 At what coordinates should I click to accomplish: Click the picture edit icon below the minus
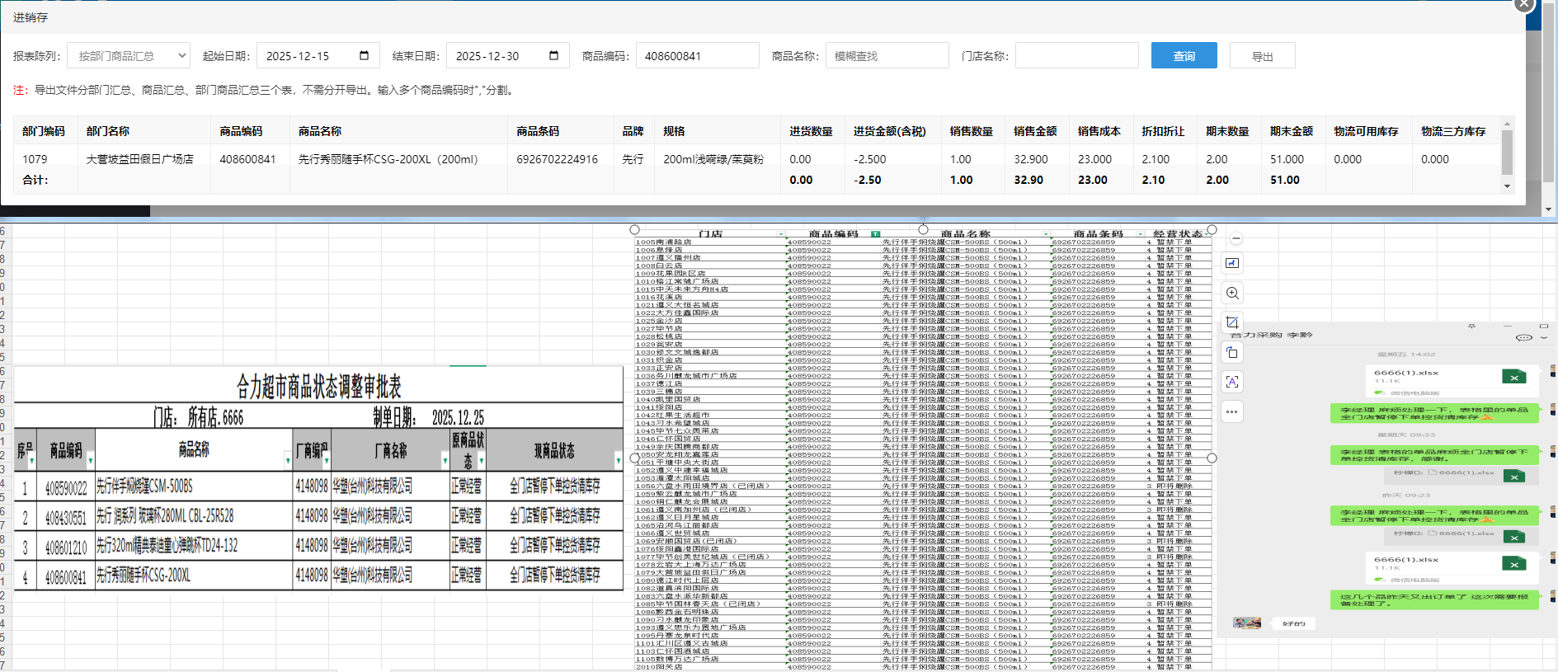pyautogui.click(x=1232, y=264)
